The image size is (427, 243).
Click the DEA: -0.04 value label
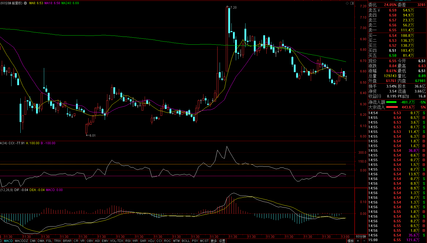point(37,190)
